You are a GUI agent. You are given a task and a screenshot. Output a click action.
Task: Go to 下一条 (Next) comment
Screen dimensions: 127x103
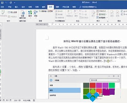click(x=83, y=14)
